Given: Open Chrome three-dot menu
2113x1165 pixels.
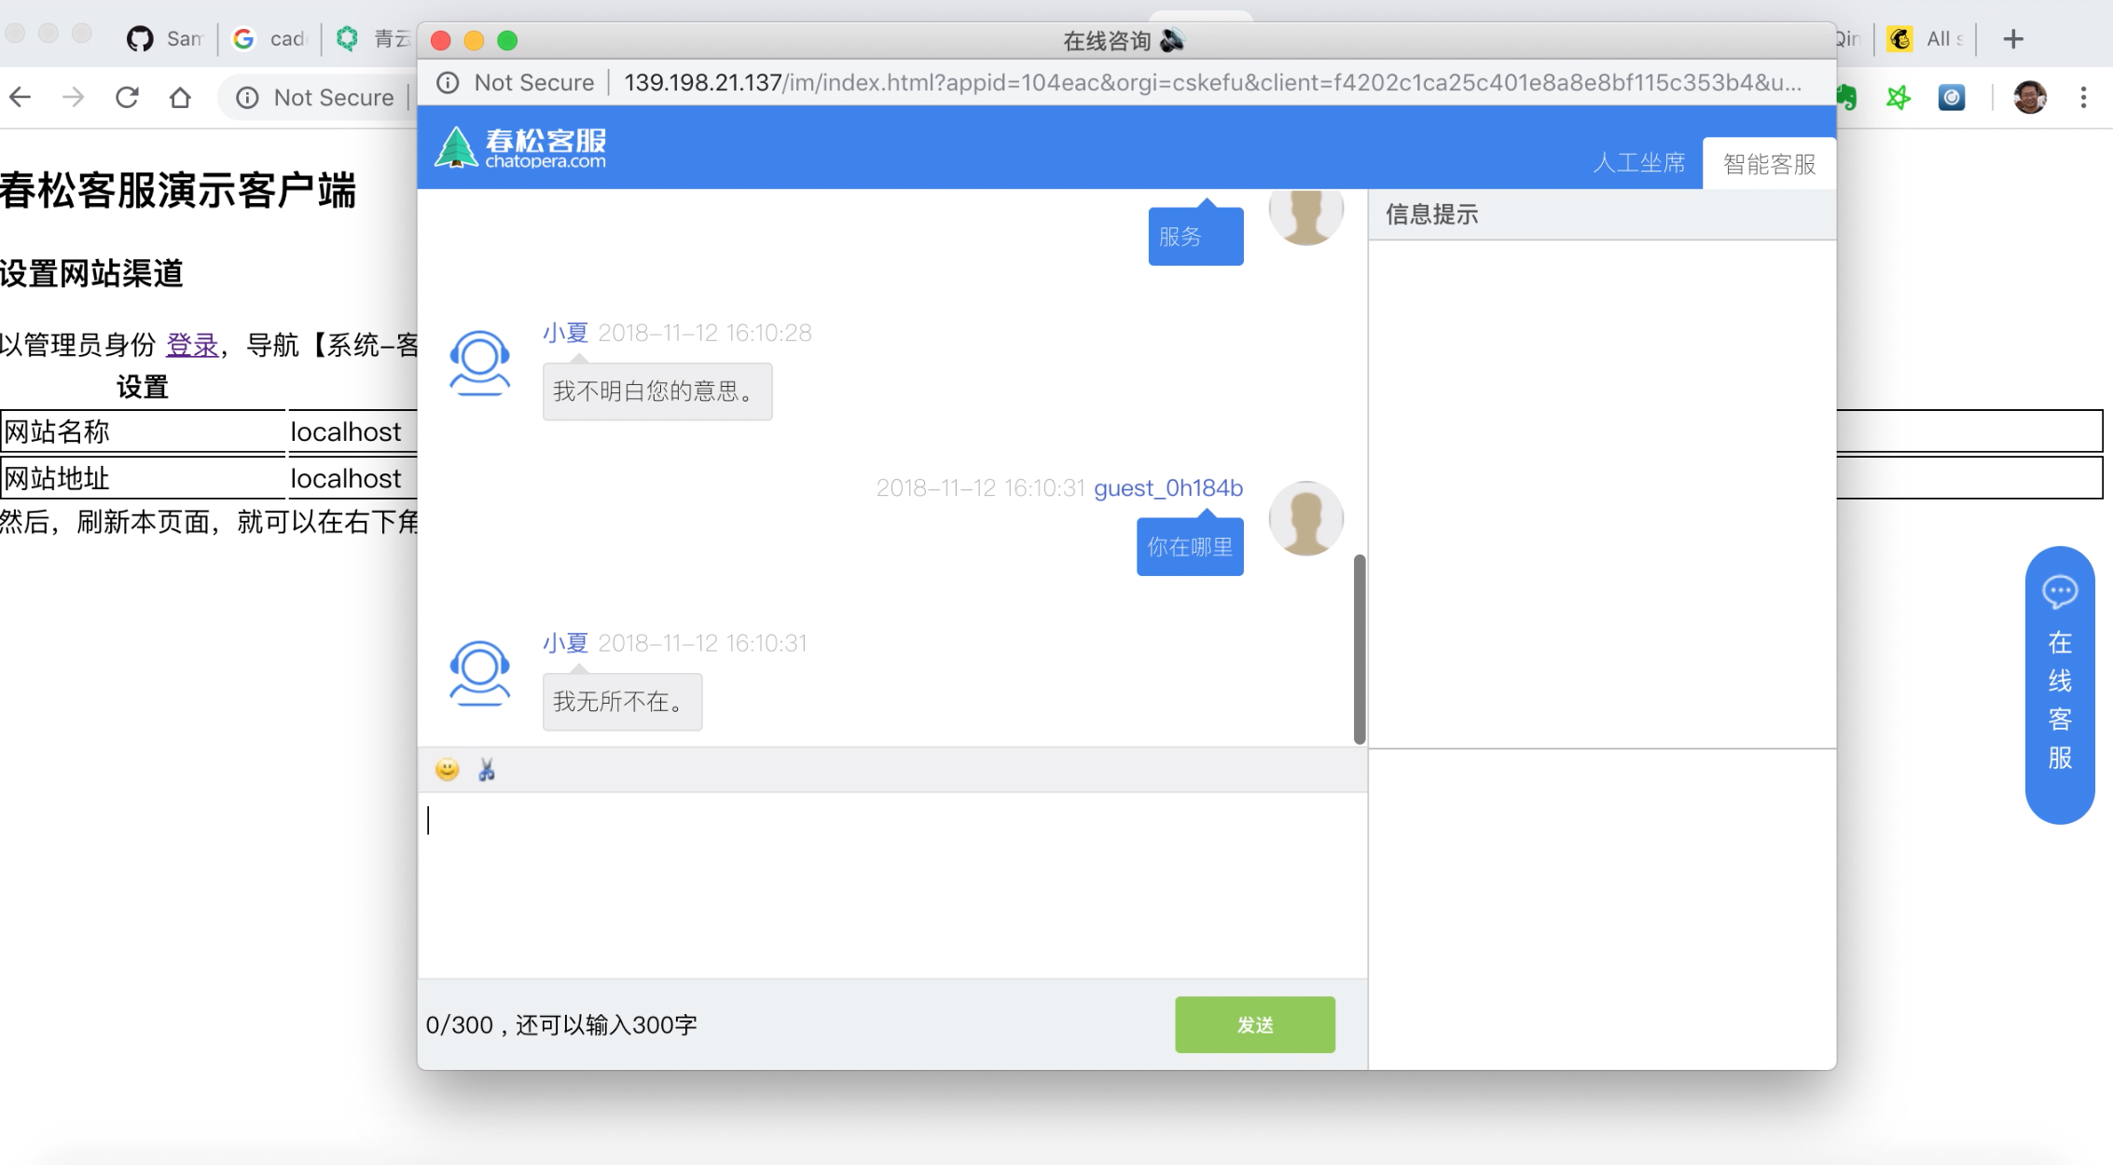Looking at the screenshot, I should [x=2083, y=98].
